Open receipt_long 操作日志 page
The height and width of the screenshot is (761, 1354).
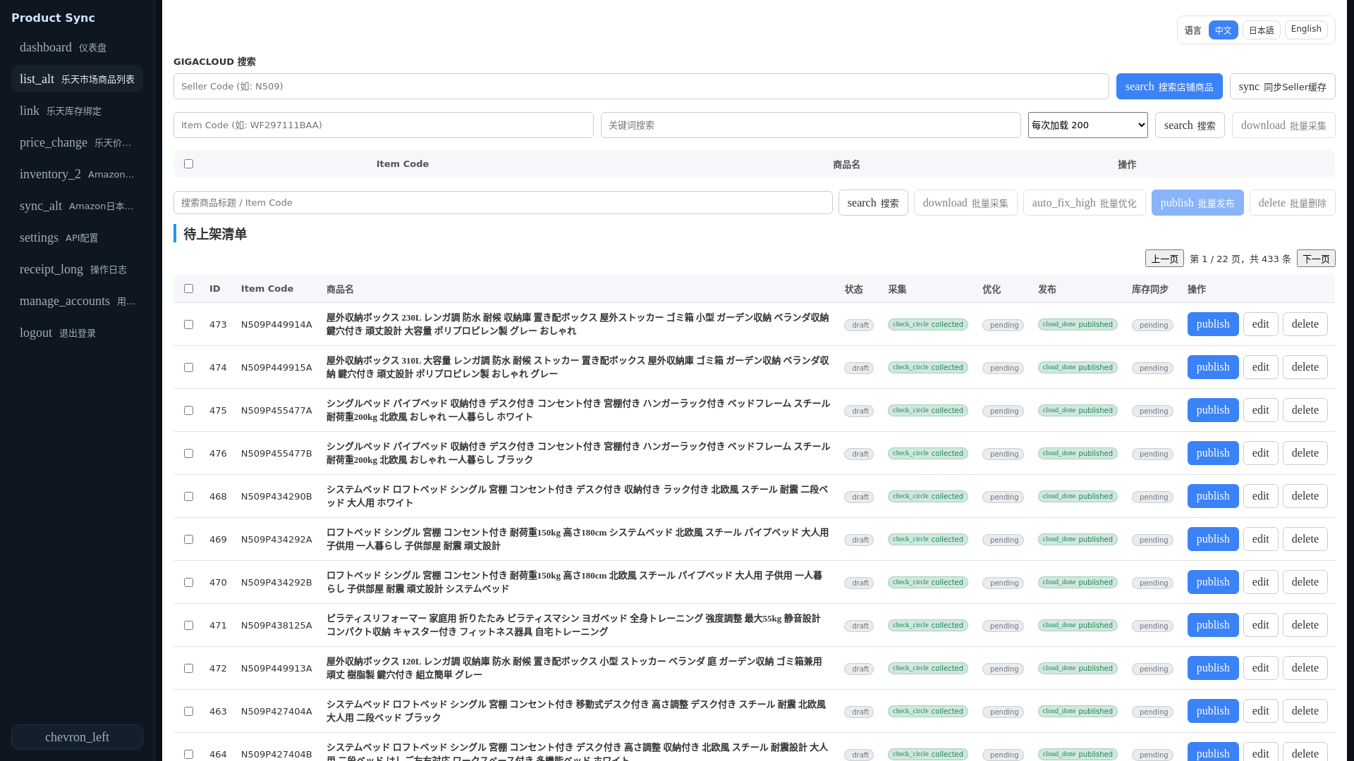point(77,269)
